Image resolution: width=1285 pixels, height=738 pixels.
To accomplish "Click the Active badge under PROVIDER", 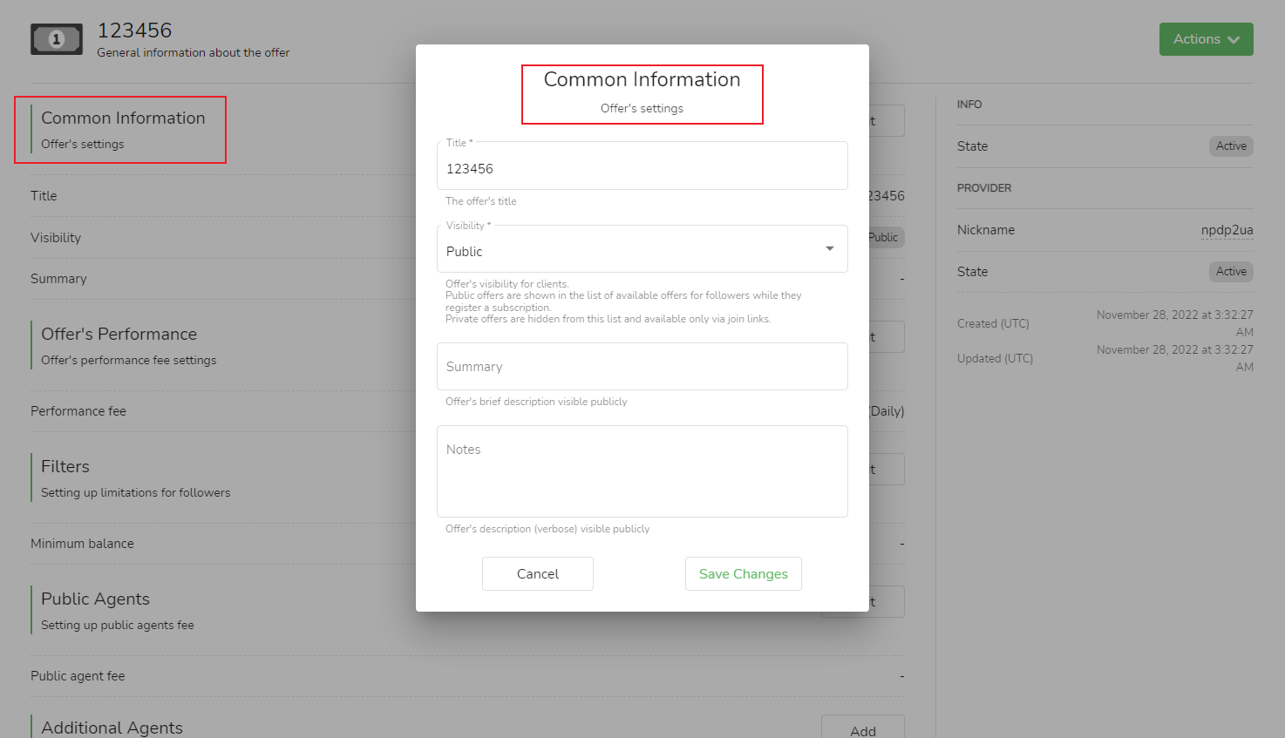I will 1230,272.
